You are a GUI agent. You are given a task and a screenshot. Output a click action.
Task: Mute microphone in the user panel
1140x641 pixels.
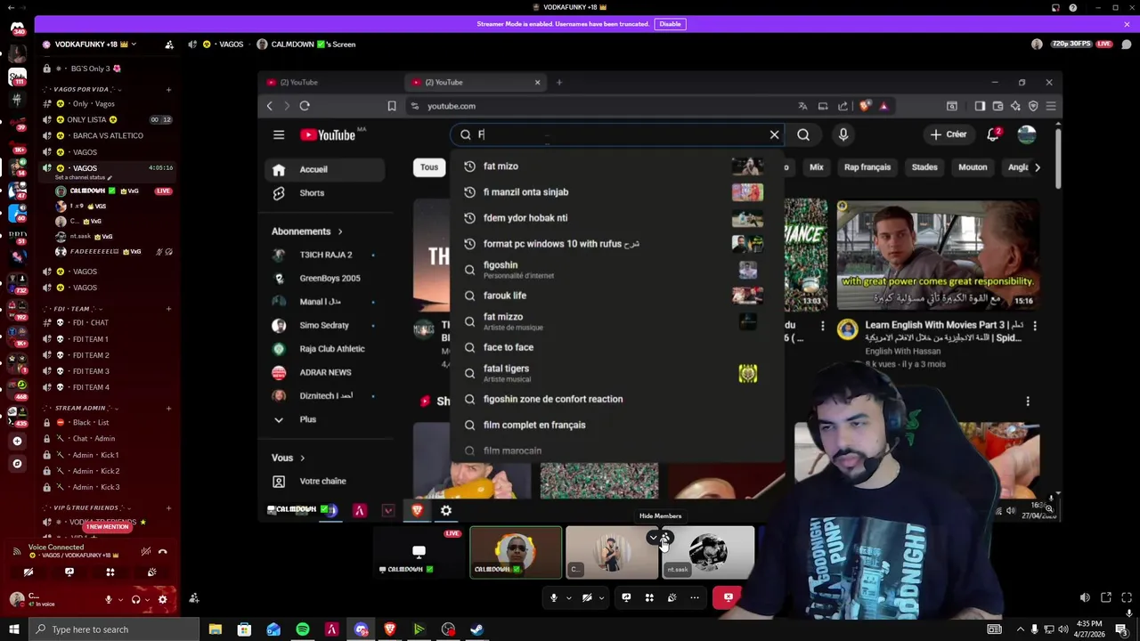click(x=109, y=600)
